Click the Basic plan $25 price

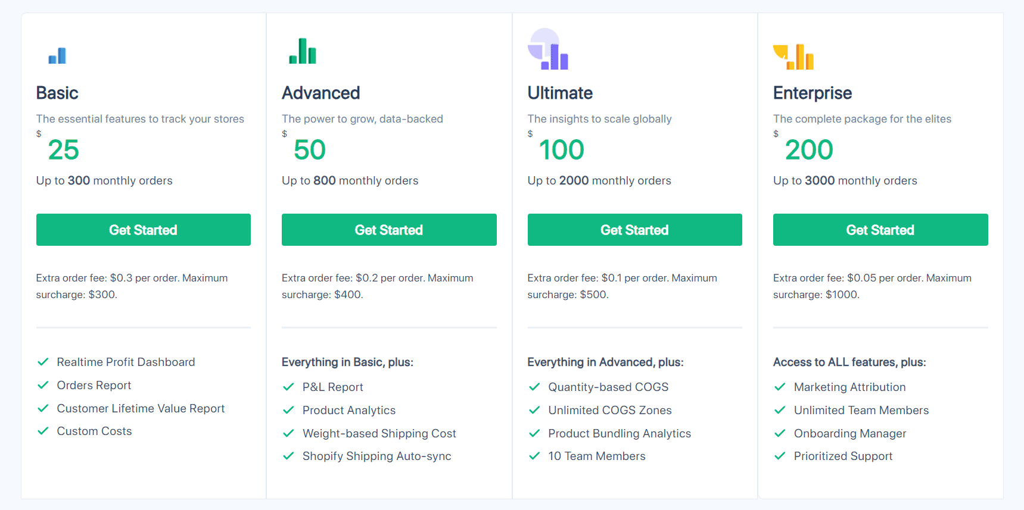(x=63, y=149)
